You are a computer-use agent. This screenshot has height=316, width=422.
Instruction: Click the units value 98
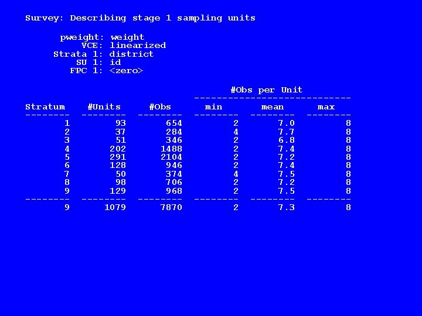click(x=121, y=182)
